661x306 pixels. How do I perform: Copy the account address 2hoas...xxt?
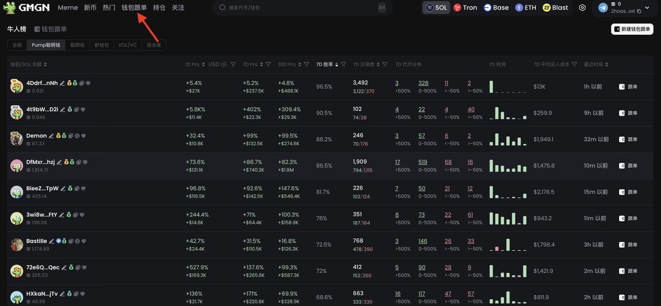pyautogui.click(x=639, y=12)
